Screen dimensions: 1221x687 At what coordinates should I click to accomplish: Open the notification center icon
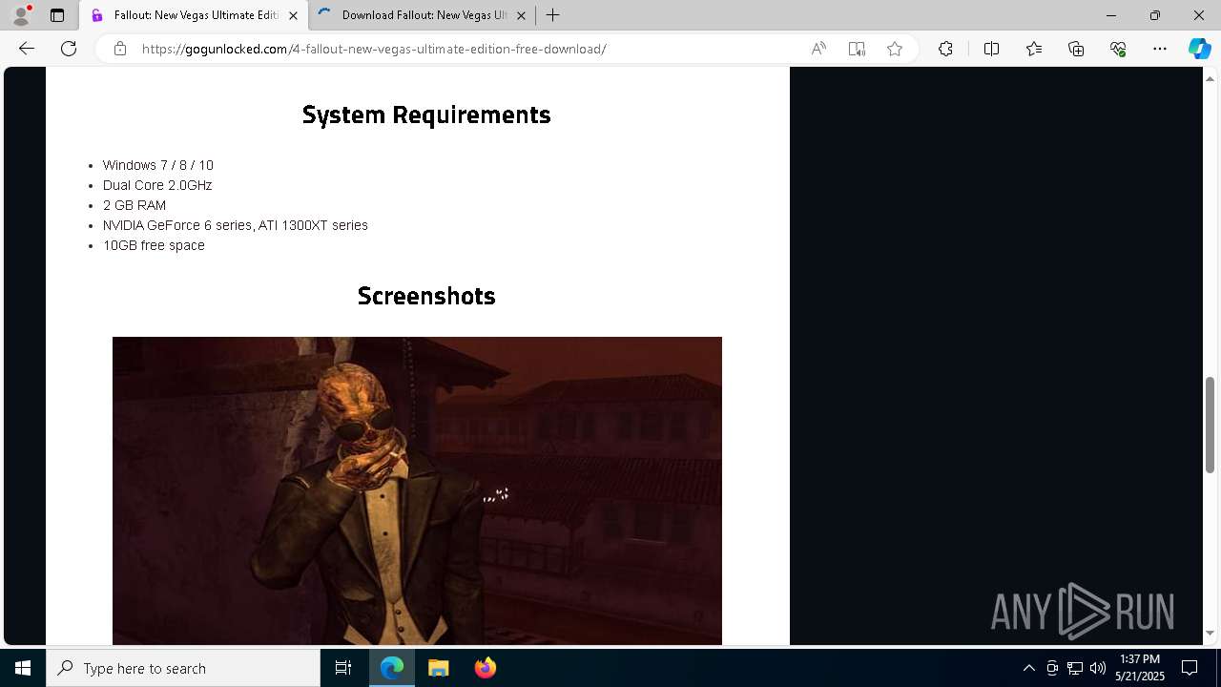[x=1190, y=668]
